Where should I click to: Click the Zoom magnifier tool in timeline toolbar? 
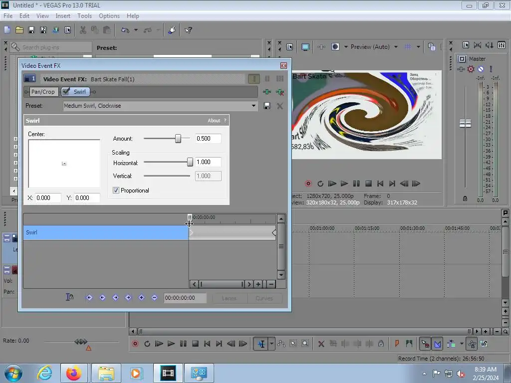tap(305, 344)
